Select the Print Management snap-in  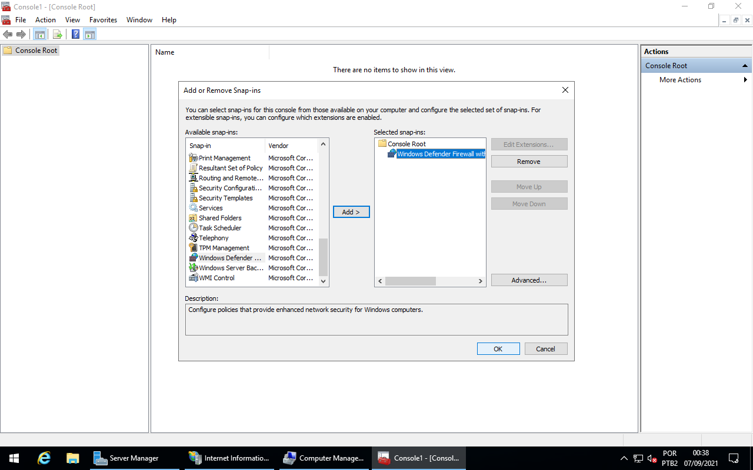pos(224,158)
